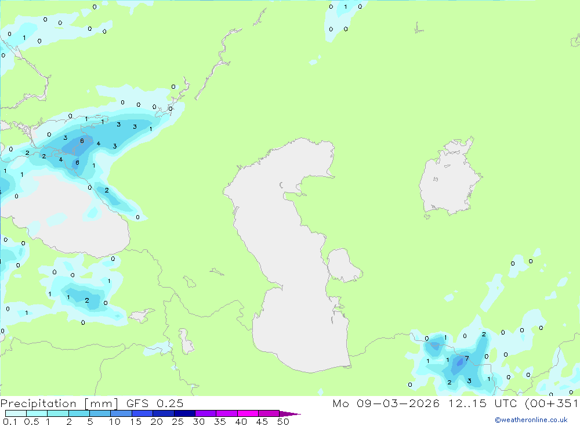This screenshot has height=425, width=580.
Task: Click the 10–15 mm legend color box
Action: point(121,413)
